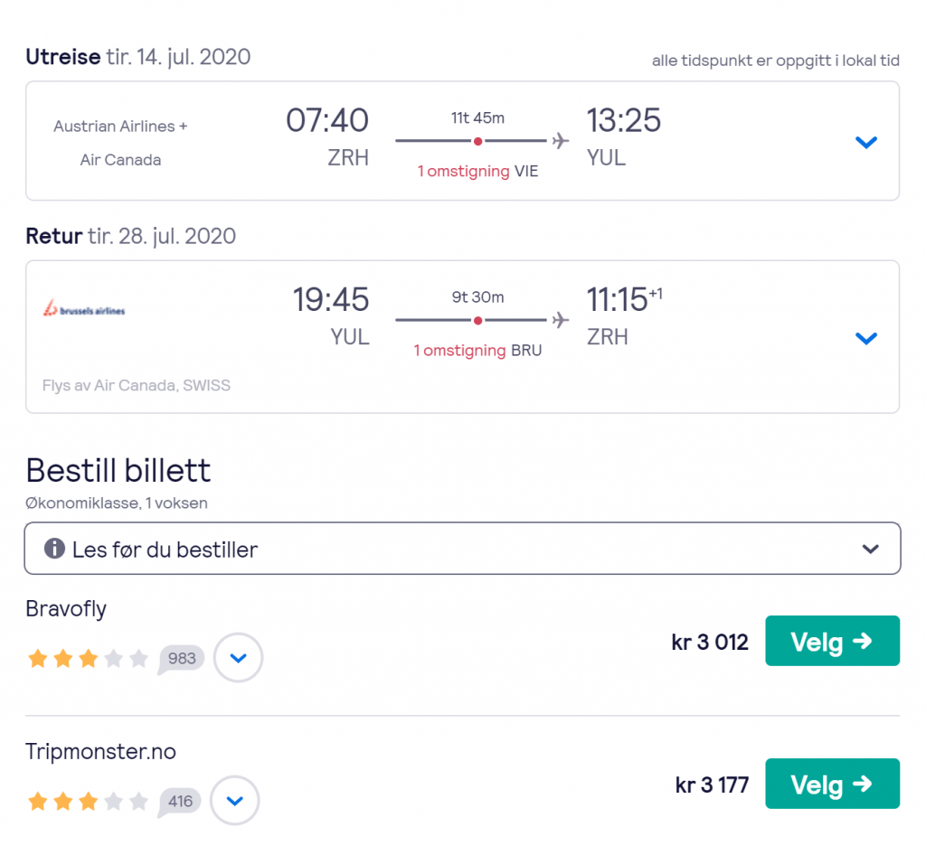The width and height of the screenshot is (926, 855).
Task: Click Velg button for Tripmonster.no
Action: tap(832, 784)
